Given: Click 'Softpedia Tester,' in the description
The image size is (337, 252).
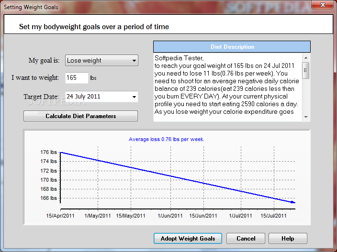Looking at the screenshot, I should click(x=179, y=58).
